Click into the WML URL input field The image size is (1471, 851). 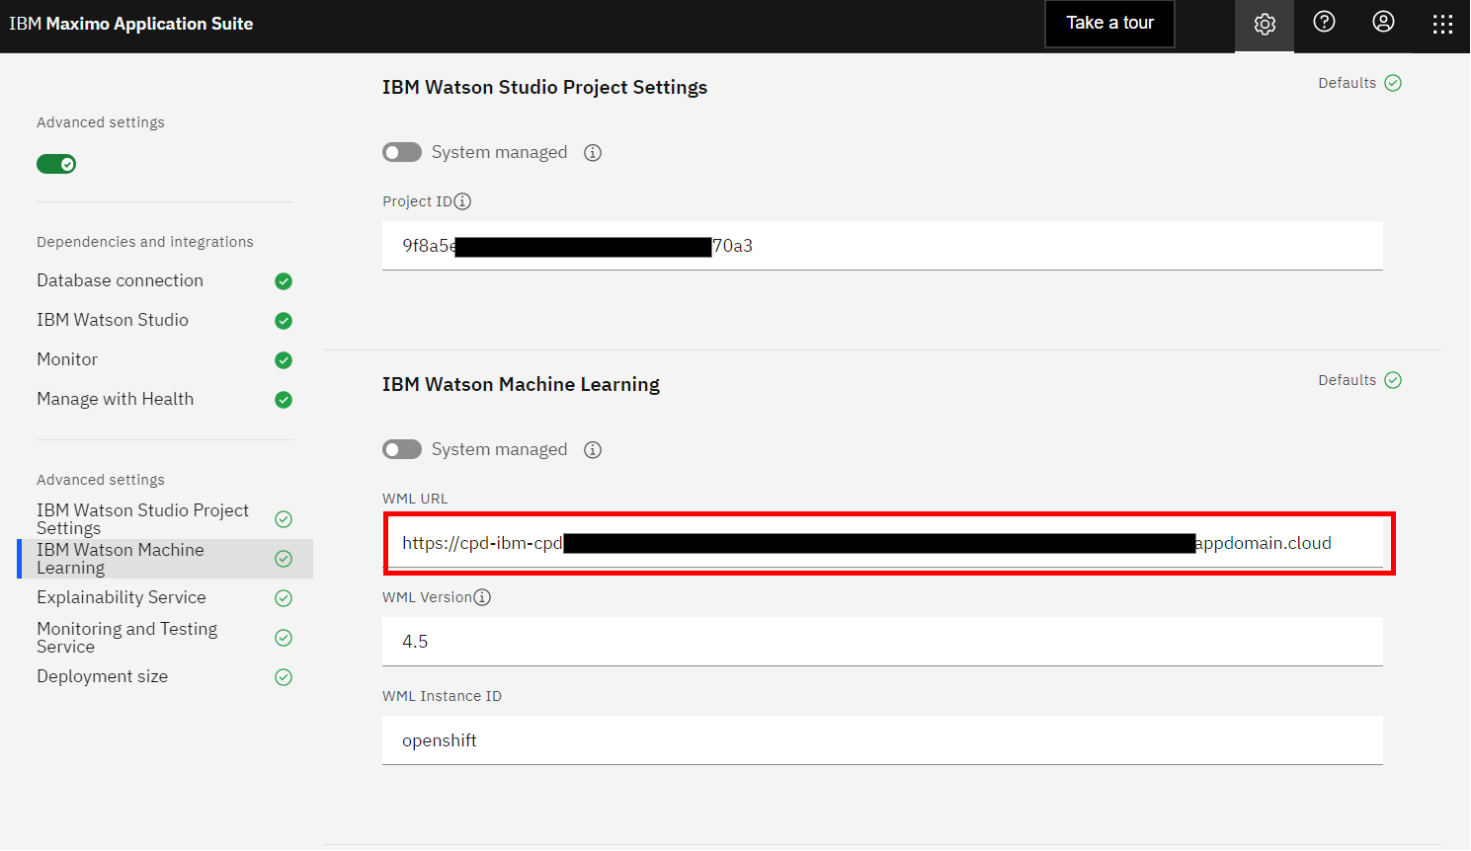click(x=882, y=543)
